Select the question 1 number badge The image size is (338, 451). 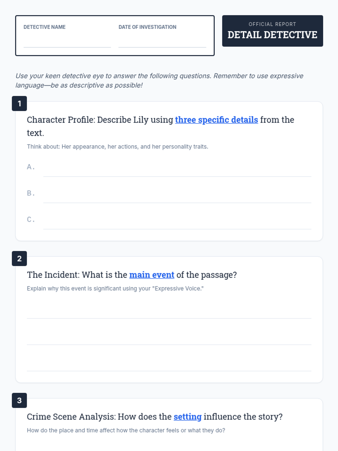[19, 103]
